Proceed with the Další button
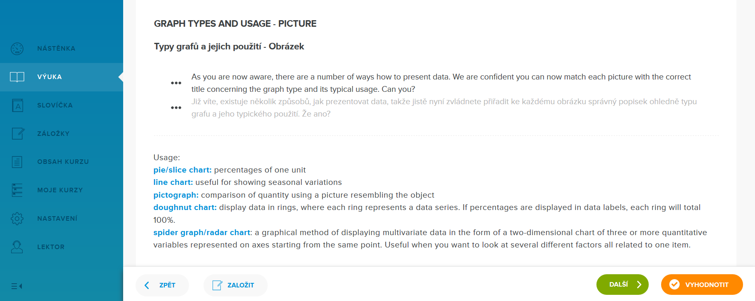Screen dimensions: 755x301 click(622, 285)
